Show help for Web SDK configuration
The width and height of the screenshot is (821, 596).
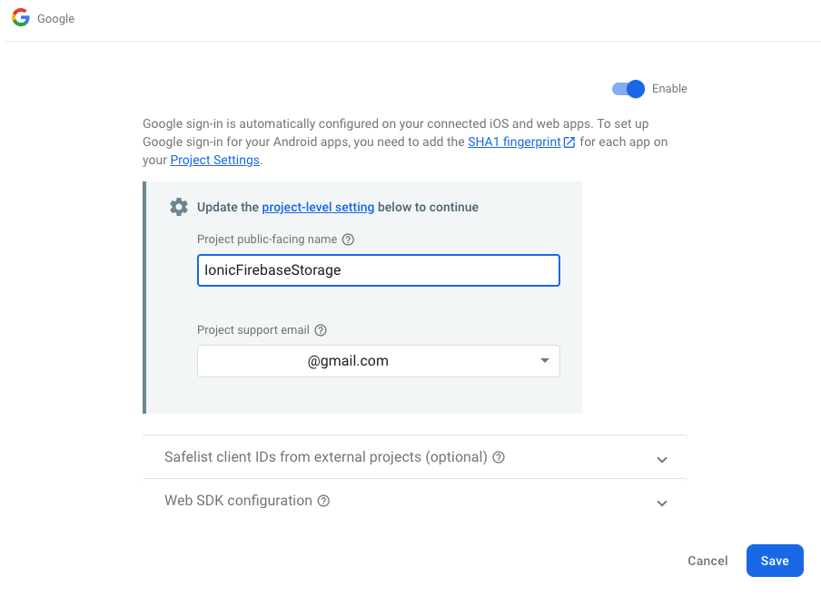(x=323, y=501)
